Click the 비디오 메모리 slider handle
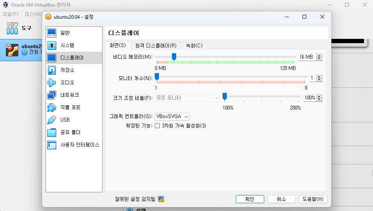Screen dimensions: 373x211 tap(174, 57)
